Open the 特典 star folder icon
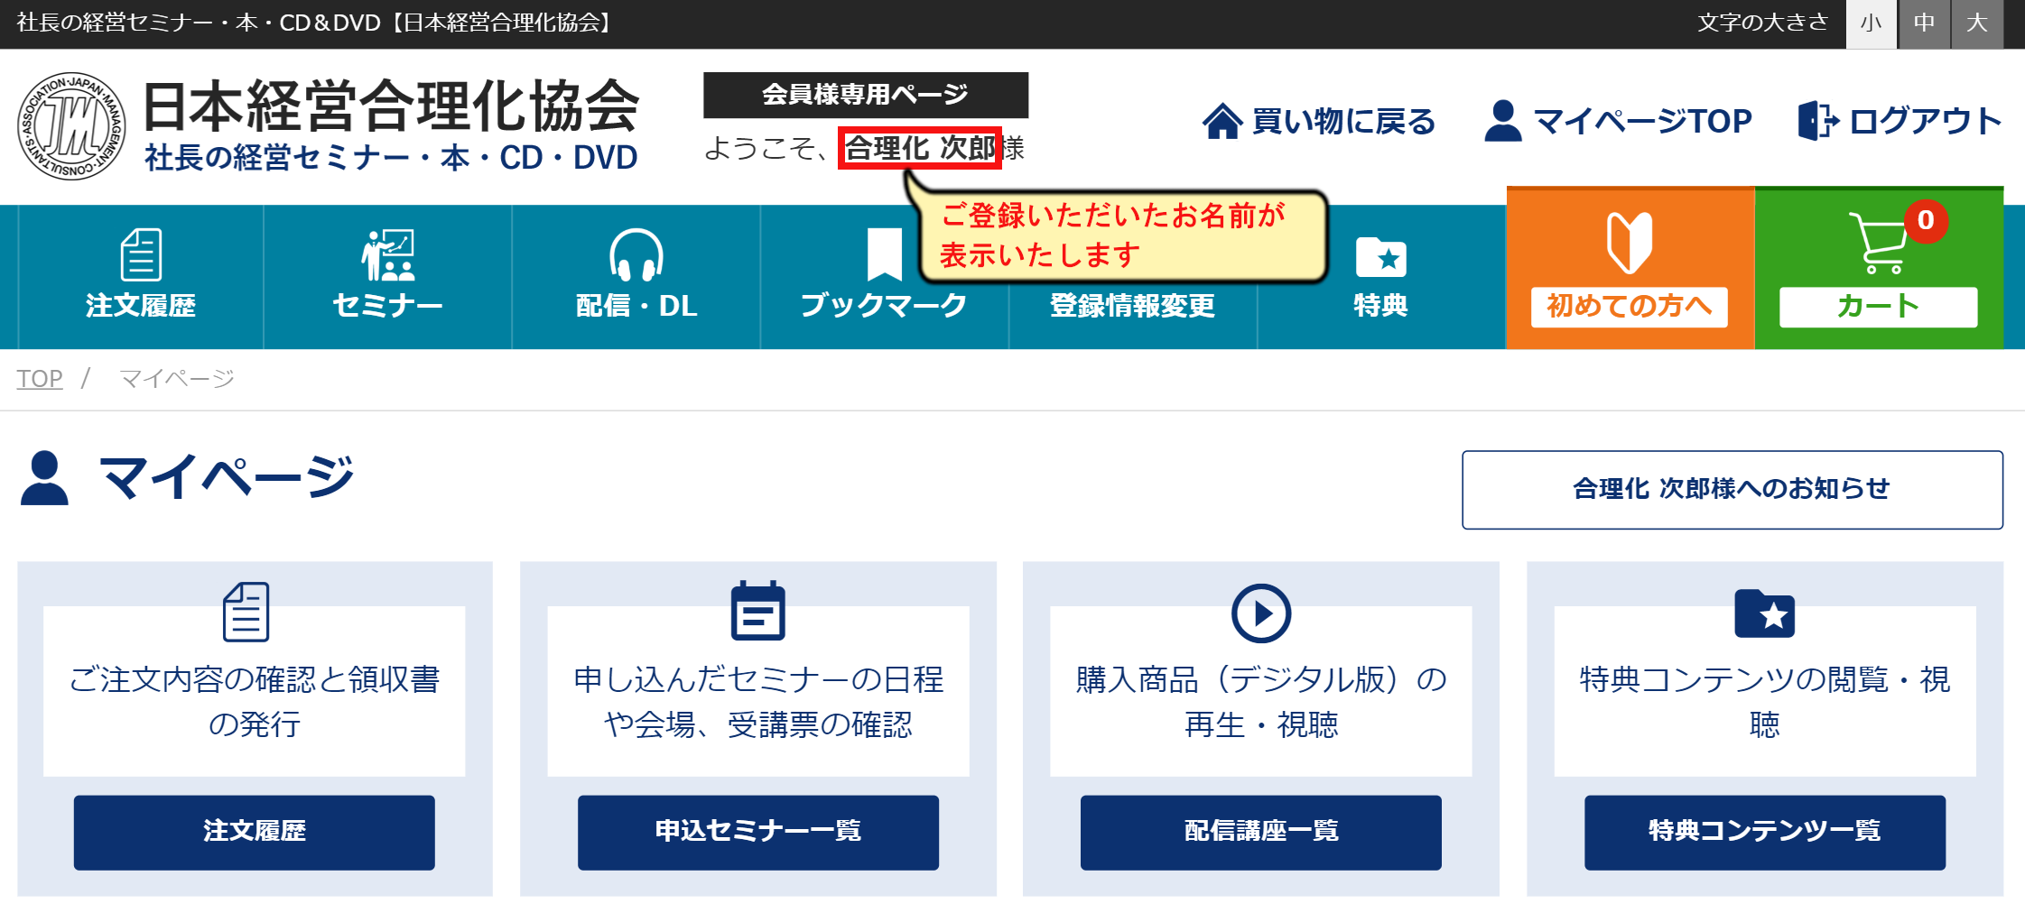This screenshot has width=2025, height=922. click(x=1380, y=257)
